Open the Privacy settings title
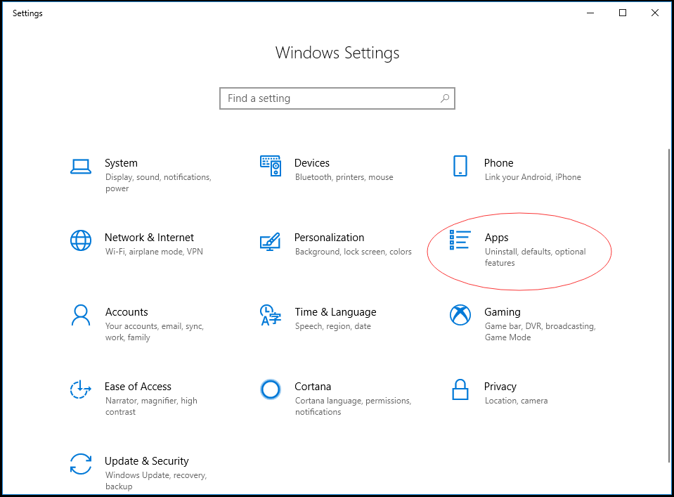 click(500, 387)
